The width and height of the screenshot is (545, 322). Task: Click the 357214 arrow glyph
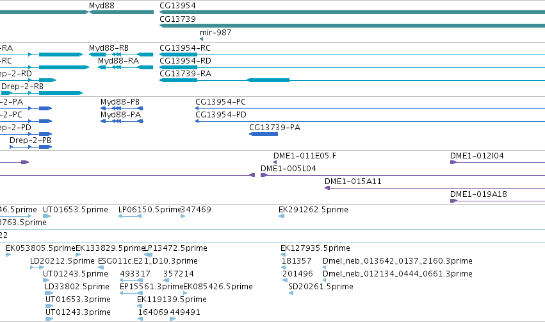click(x=166, y=280)
